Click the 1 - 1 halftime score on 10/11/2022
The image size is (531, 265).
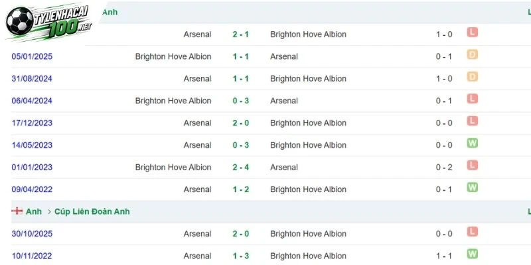point(444,256)
